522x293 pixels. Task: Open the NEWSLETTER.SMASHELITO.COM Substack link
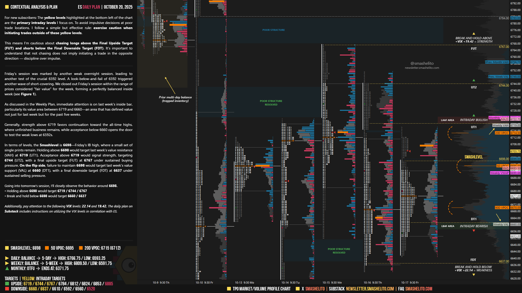tap(370, 289)
